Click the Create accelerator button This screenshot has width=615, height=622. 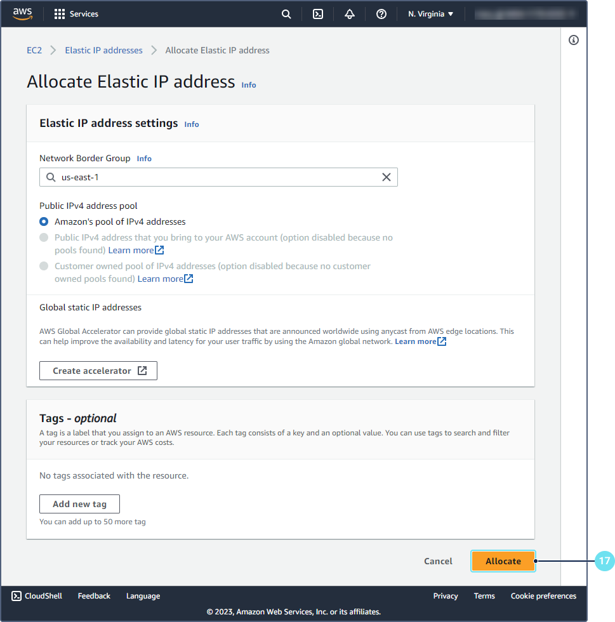[98, 371]
